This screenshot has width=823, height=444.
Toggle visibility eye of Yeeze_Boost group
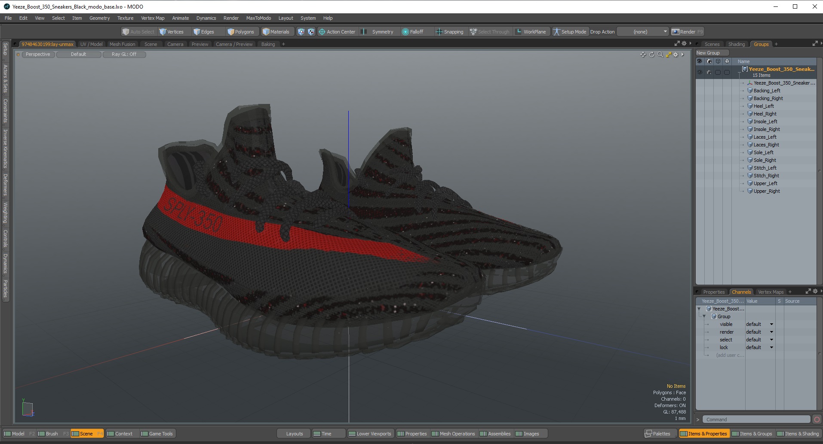pyautogui.click(x=700, y=72)
